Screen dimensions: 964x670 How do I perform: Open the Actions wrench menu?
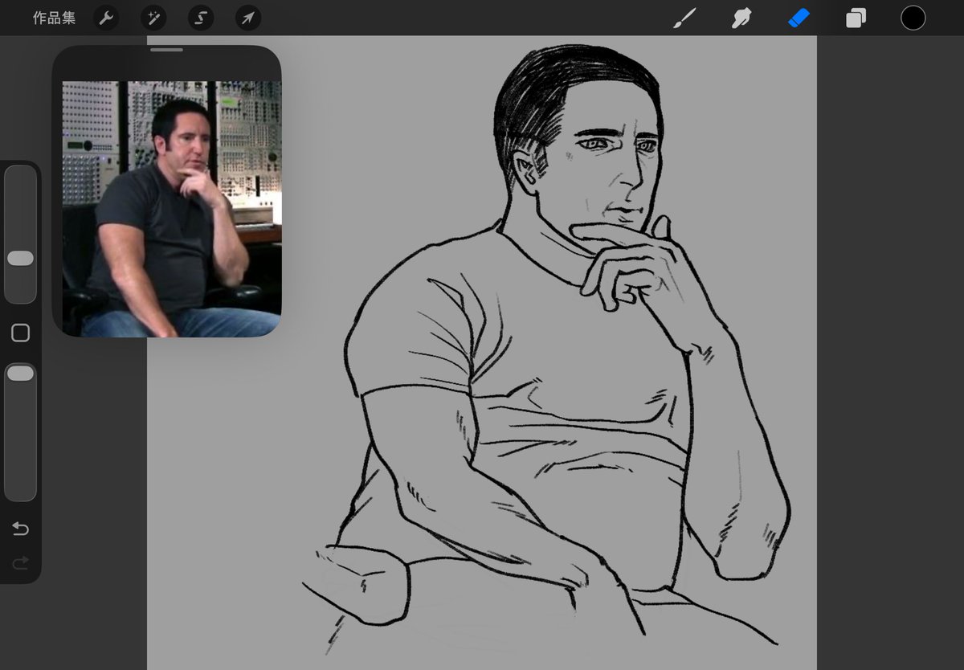pyautogui.click(x=106, y=18)
